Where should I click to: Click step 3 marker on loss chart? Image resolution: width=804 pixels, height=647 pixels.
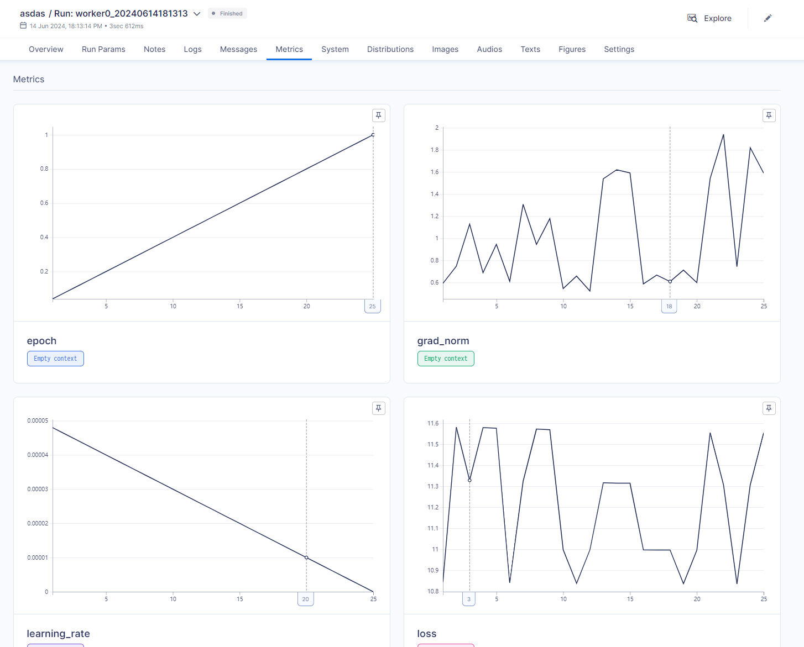[x=469, y=599]
